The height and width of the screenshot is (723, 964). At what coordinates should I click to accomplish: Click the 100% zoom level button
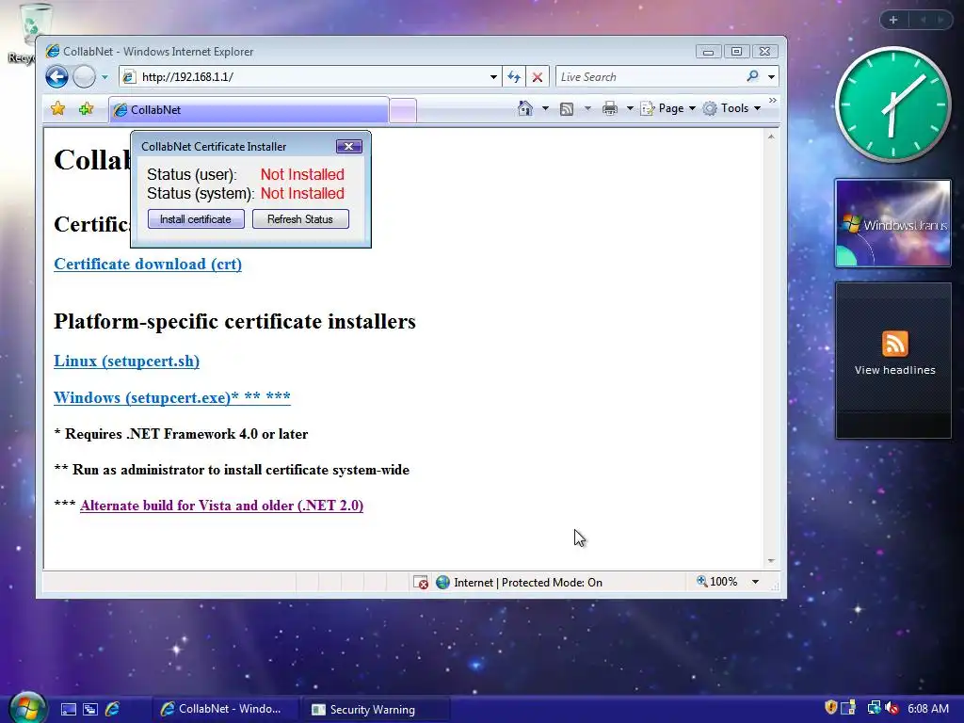click(716, 582)
